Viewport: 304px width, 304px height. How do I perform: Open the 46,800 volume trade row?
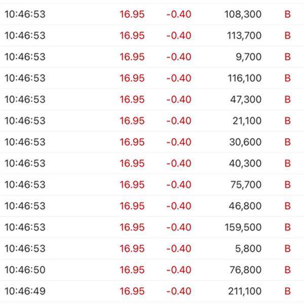point(152,206)
